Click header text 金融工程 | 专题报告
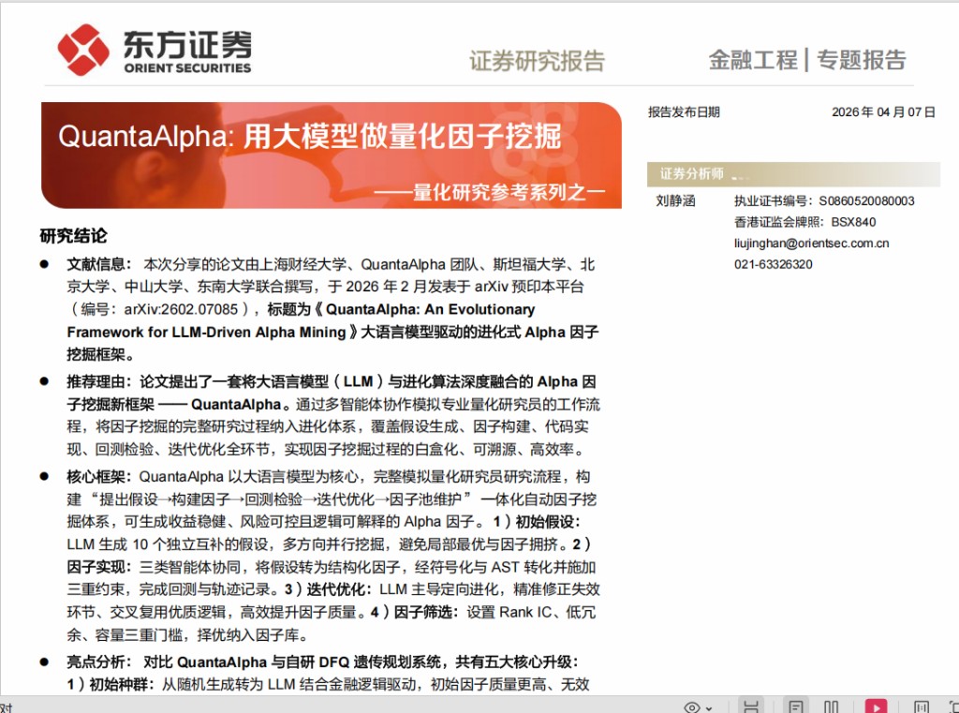This screenshot has width=959, height=713. pos(806,60)
